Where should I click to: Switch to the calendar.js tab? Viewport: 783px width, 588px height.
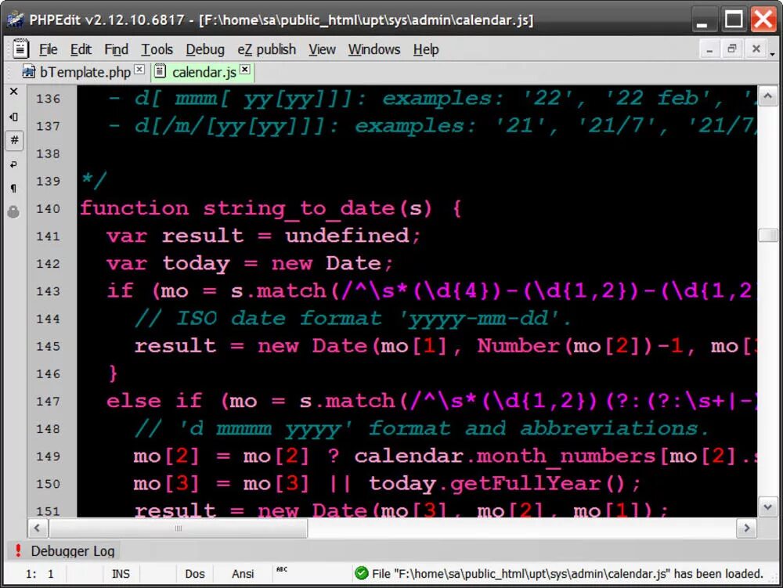[204, 72]
